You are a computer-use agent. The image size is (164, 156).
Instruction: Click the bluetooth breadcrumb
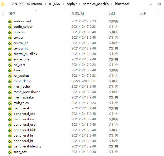[122, 4]
